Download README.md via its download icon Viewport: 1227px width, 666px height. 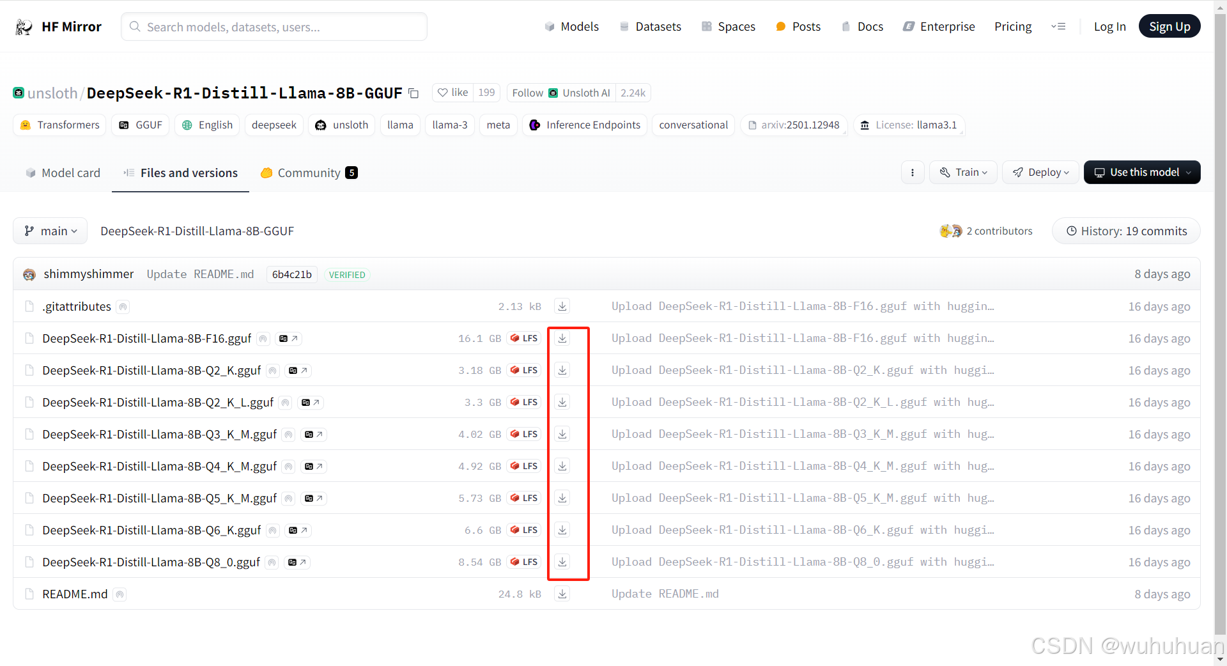pyautogui.click(x=562, y=594)
